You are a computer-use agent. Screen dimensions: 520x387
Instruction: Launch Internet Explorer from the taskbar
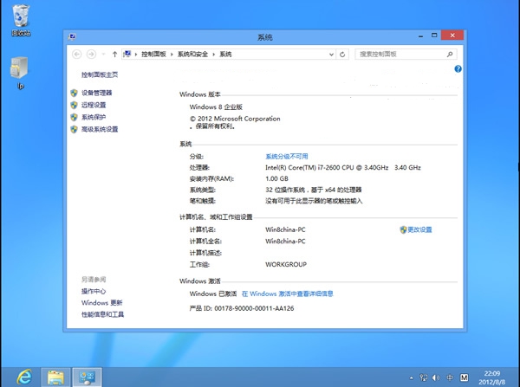click(x=25, y=377)
